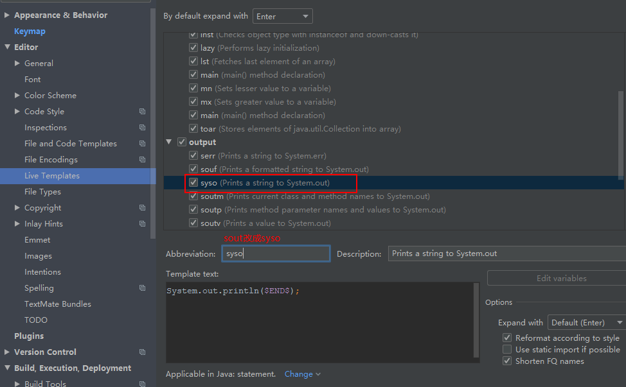Viewport: 626px width, 387px height.
Task: Open the Font settings page
Action: (32, 80)
